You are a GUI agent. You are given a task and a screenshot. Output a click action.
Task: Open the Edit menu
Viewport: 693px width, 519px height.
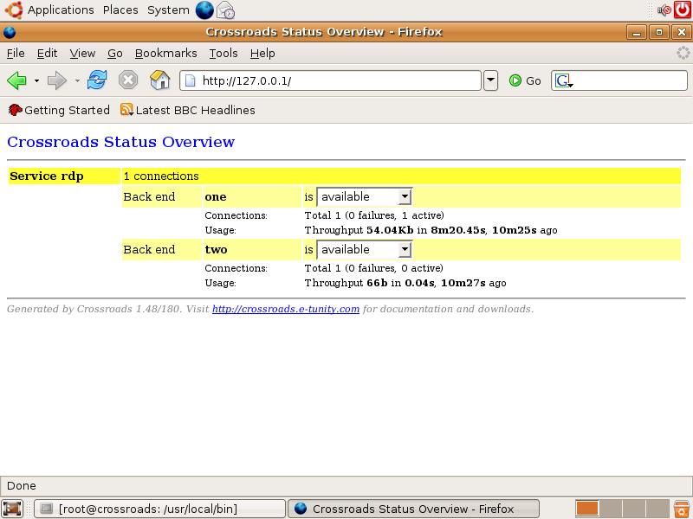tap(47, 54)
